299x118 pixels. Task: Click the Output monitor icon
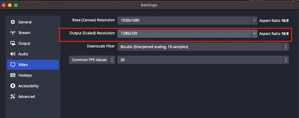(13, 43)
